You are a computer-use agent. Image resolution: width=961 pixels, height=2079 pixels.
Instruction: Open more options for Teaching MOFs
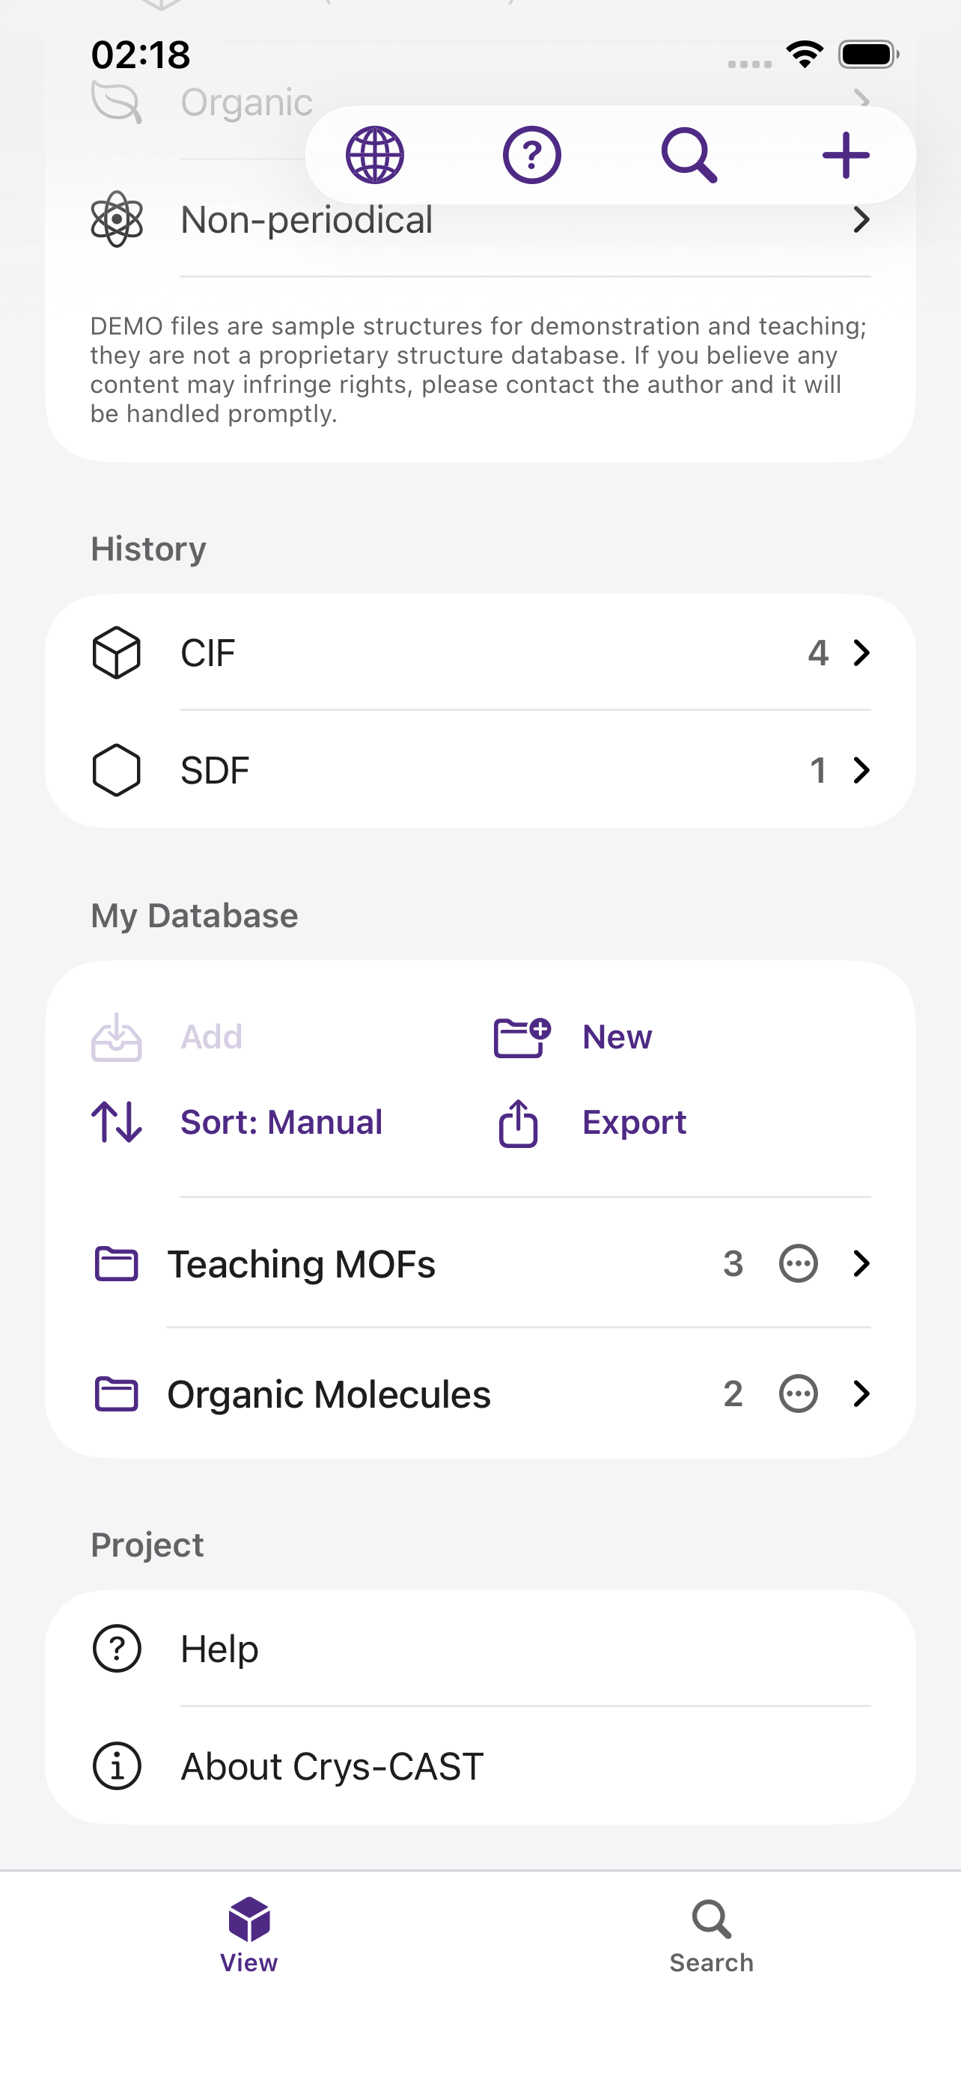click(x=798, y=1264)
